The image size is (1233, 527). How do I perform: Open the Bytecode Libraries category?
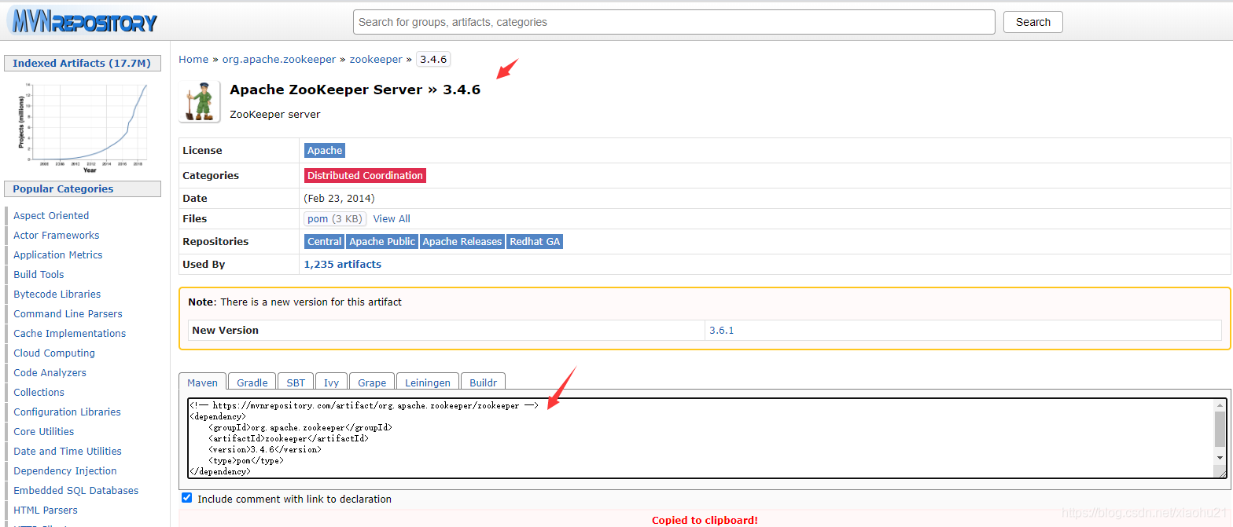point(57,294)
